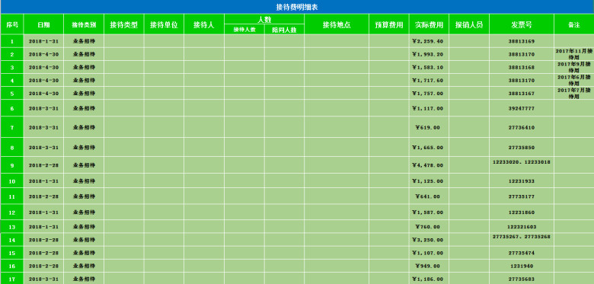Click the largest amount ¥4,478.00
This screenshot has height=284, width=594.
point(429,165)
